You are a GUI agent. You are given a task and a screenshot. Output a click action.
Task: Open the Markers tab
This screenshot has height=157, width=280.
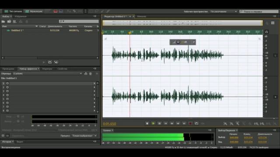click(47, 69)
